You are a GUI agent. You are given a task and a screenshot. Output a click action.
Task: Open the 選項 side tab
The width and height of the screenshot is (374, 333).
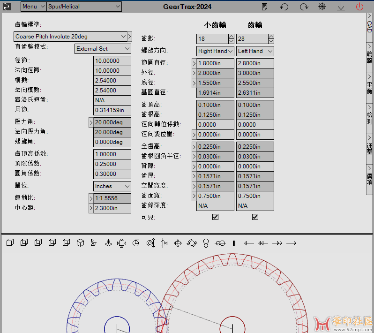[x=369, y=180]
